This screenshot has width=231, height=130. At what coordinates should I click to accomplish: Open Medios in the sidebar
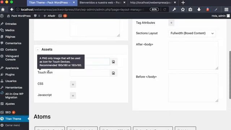[x=10, y=30]
